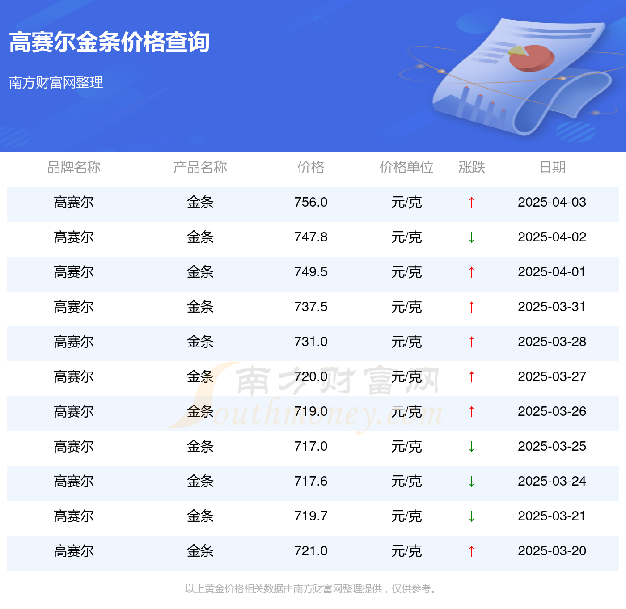Screen dimensions: 626x609
Task: Click the 品牌名称 column header
Action: [x=74, y=167]
